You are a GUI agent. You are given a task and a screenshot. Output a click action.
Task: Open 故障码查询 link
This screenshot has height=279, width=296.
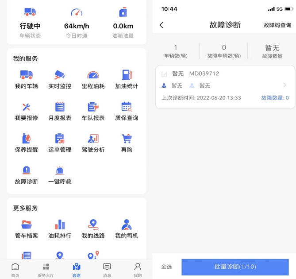click(x=277, y=26)
